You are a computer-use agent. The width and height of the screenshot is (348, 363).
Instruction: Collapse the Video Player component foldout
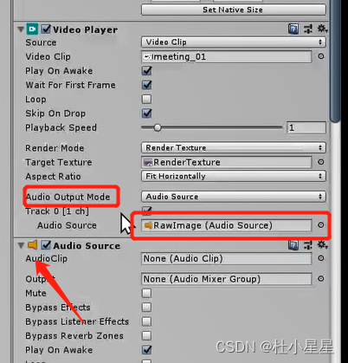point(21,29)
